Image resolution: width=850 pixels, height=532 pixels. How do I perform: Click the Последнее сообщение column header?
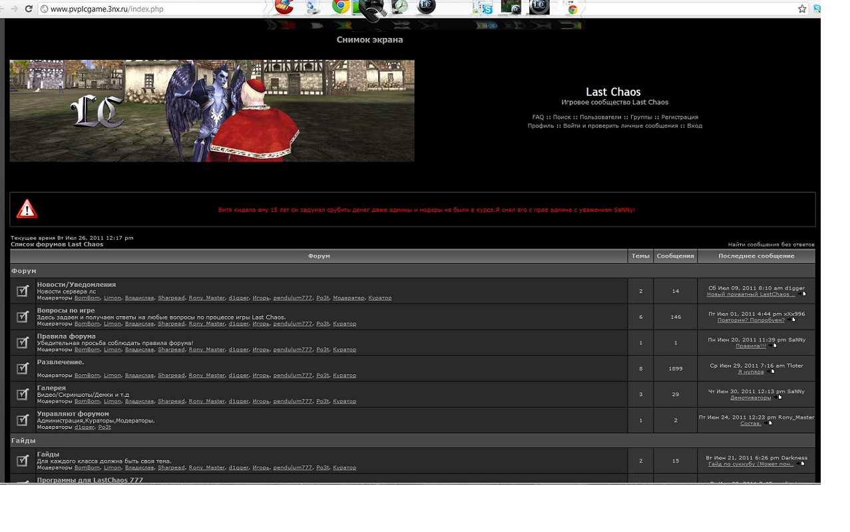756,256
